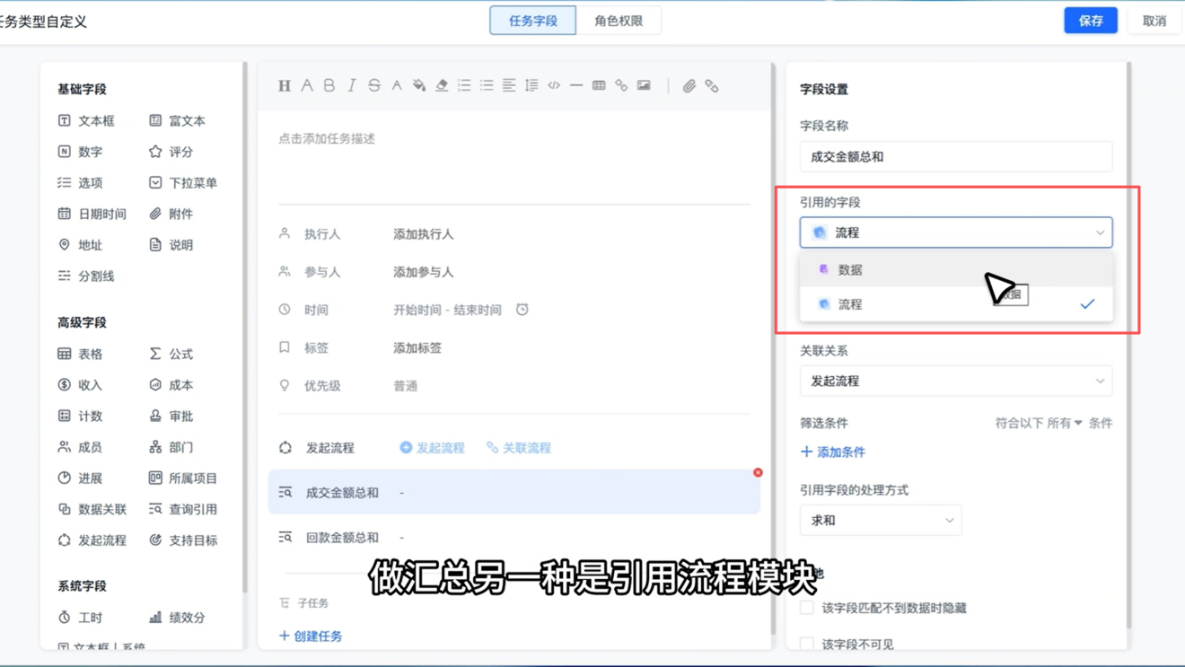
Task: Choose 数据 option in dropdown list
Action: [x=956, y=269]
